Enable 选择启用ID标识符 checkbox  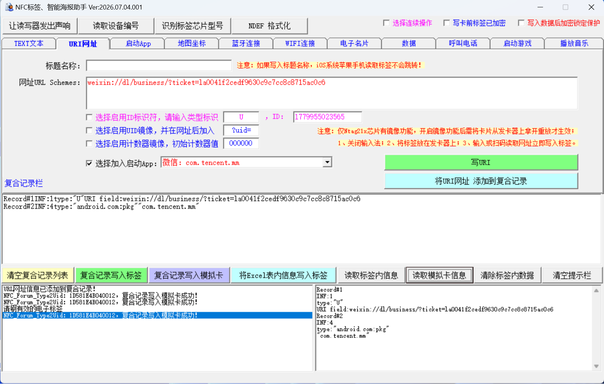pyautogui.click(x=89, y=117)
